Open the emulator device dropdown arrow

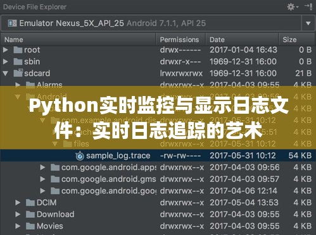(x=308, y=23)
